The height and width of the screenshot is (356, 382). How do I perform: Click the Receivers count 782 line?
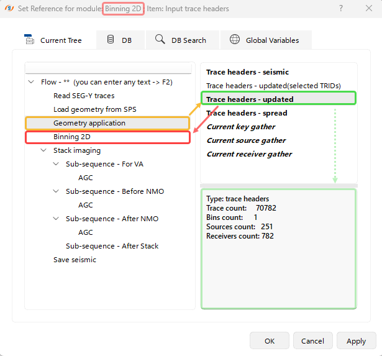[240, 236]
